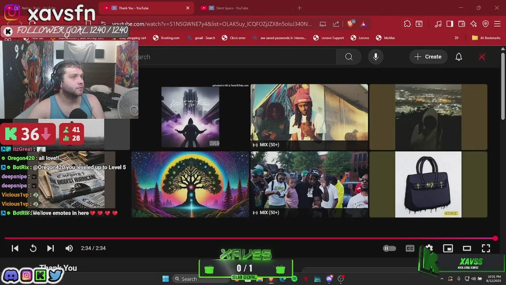The height and width of the screenshot is (285, 506).
Task: Click the address bar URL
Action: pos(212,24)
